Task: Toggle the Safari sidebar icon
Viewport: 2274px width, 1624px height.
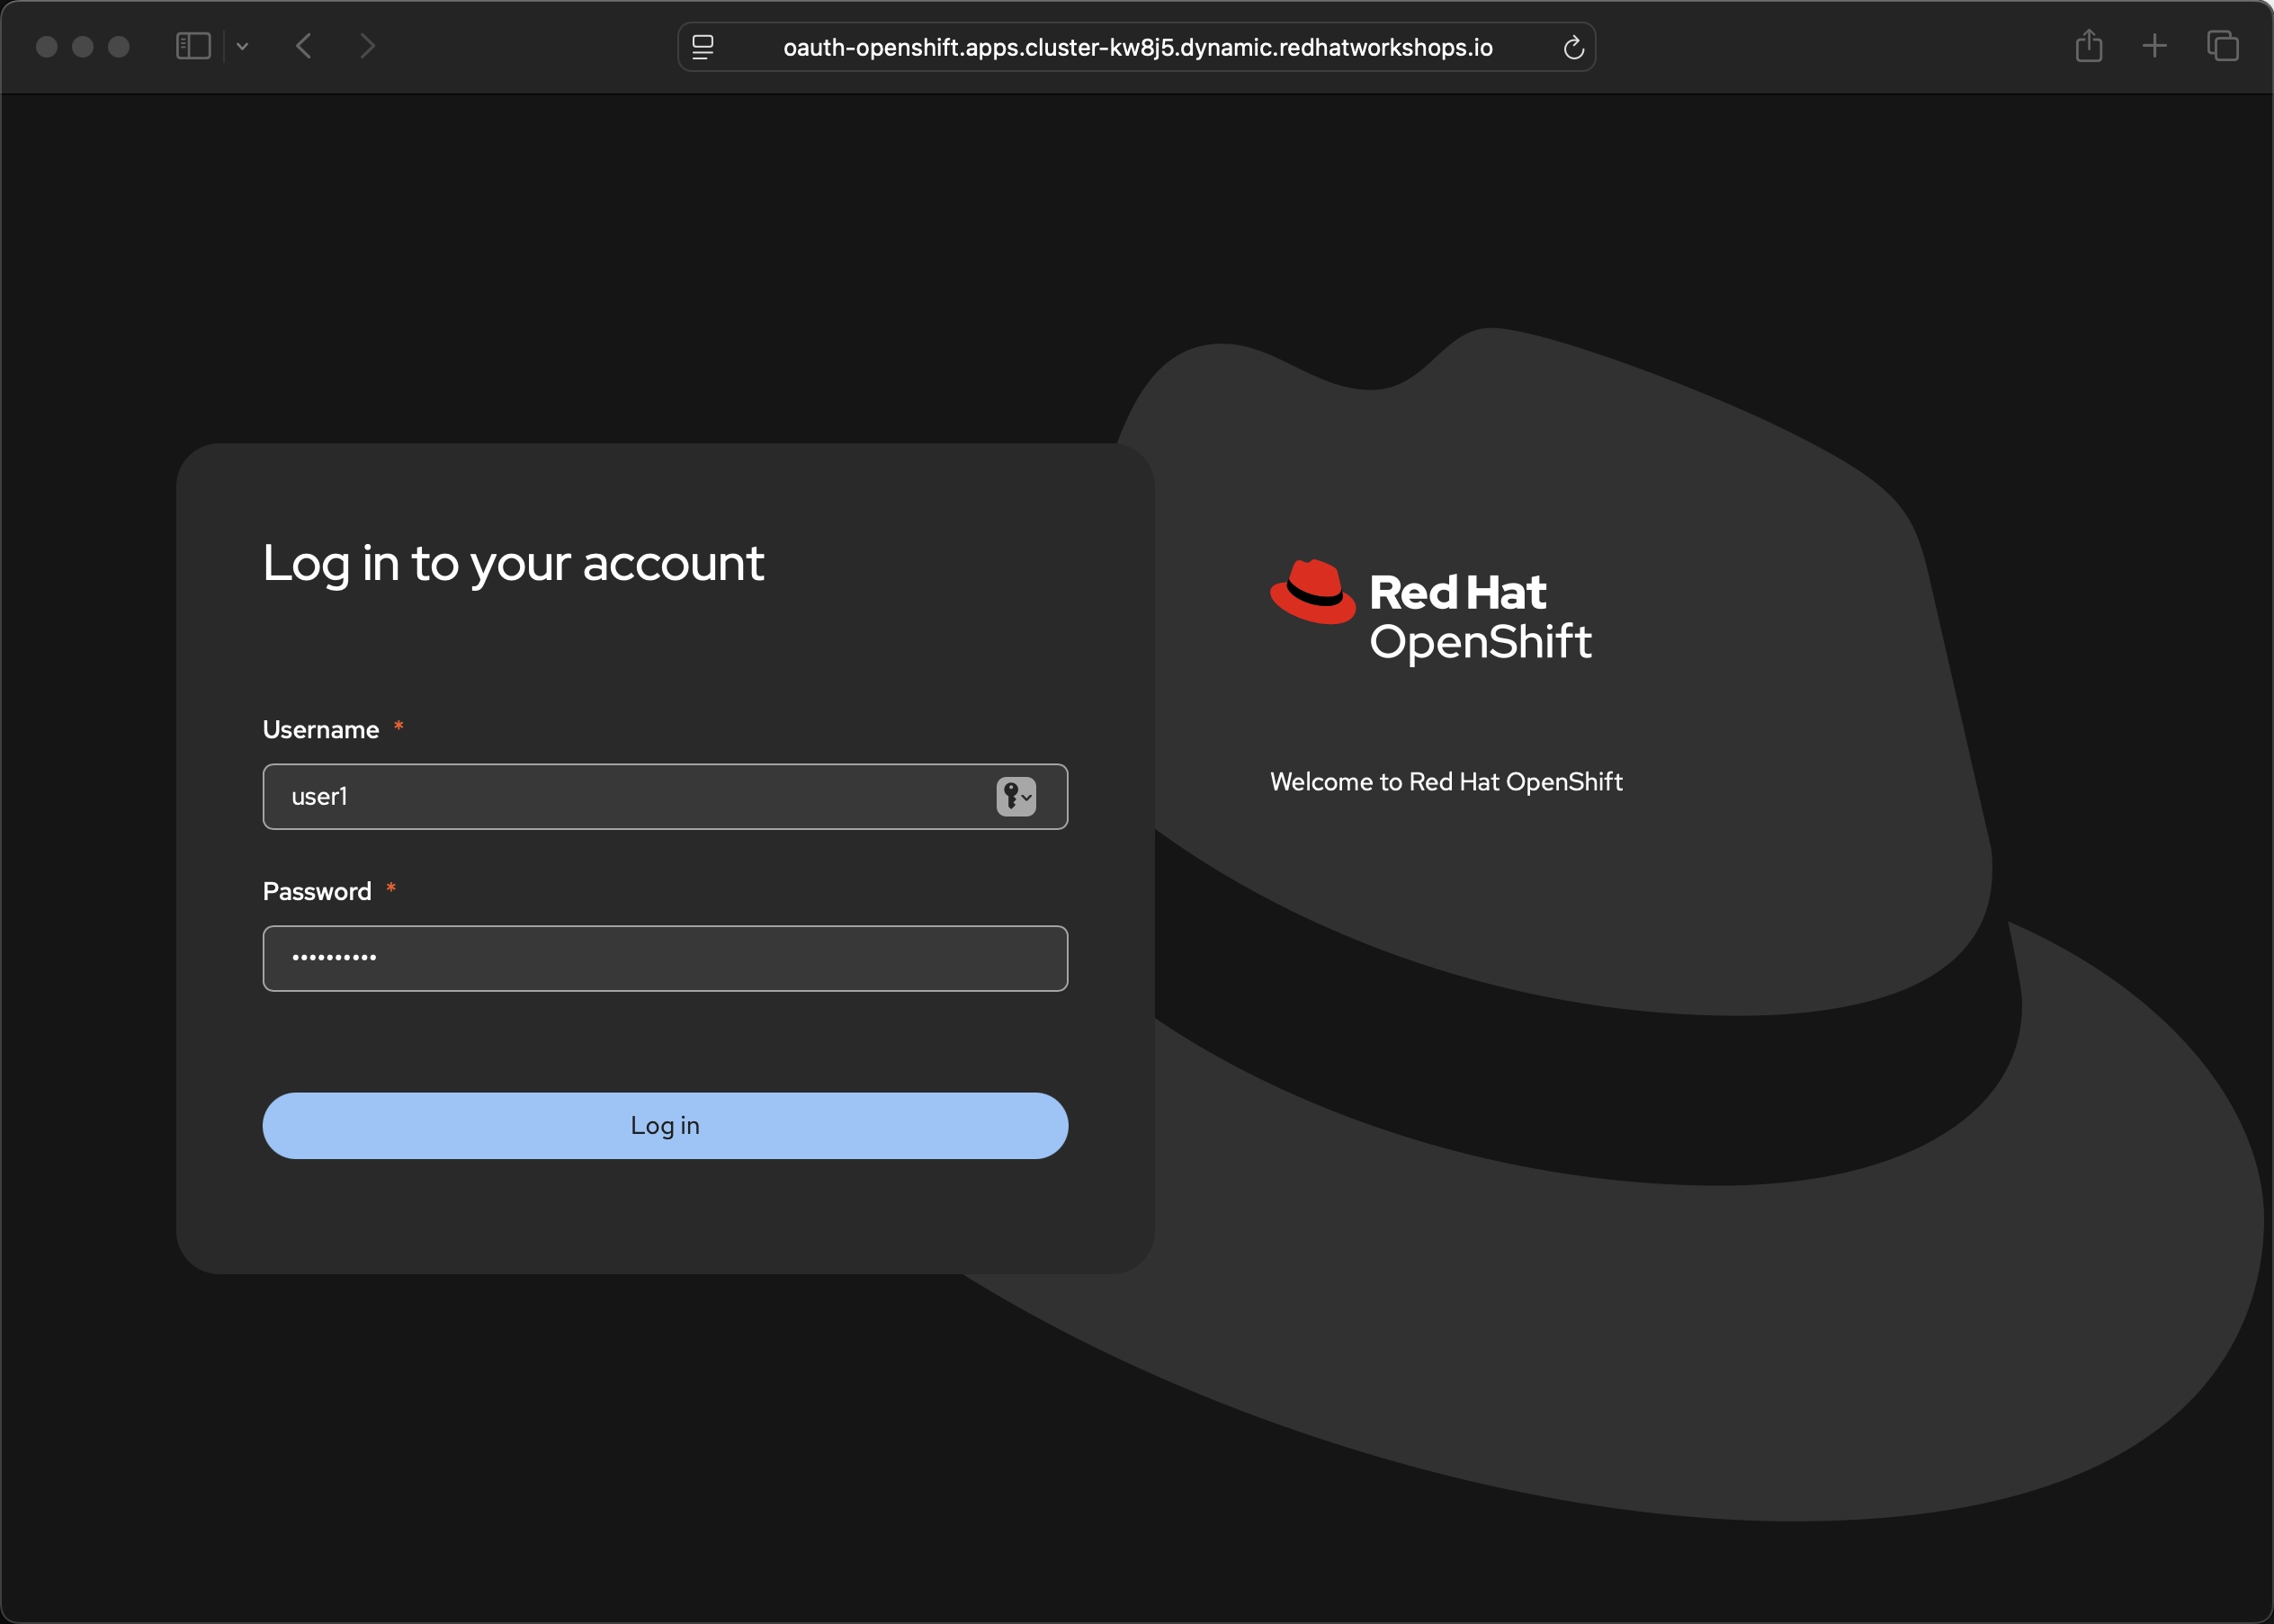Action: (x=193, y=46)
